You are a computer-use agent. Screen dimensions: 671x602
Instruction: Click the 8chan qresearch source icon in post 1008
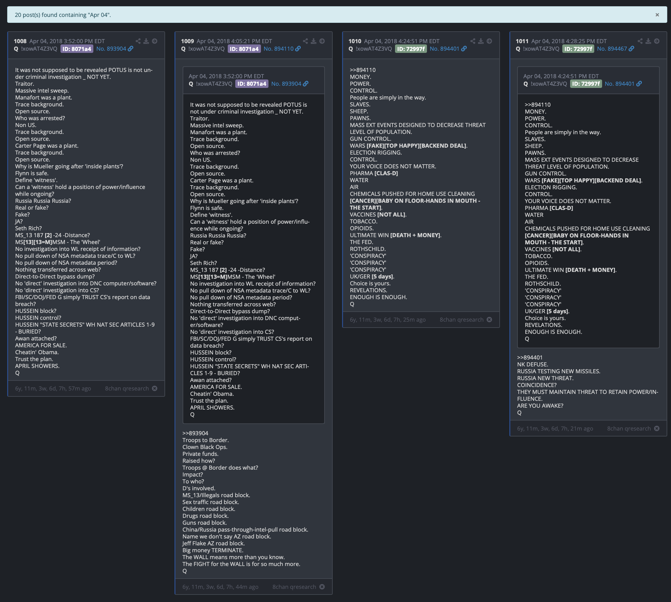155,388
